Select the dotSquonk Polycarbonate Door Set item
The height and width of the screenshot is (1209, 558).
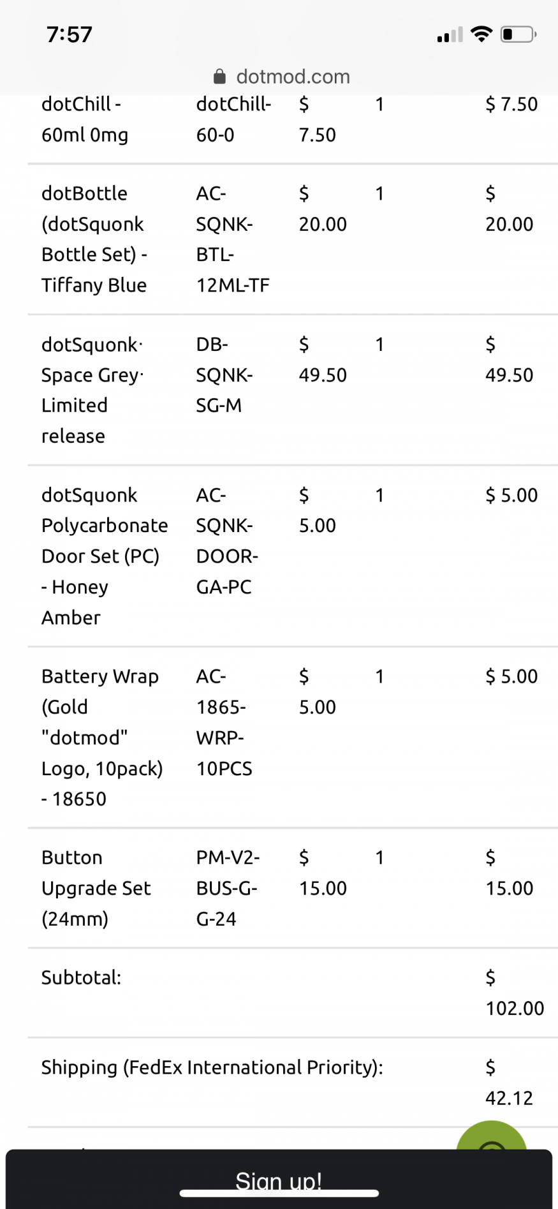[104, 556]
